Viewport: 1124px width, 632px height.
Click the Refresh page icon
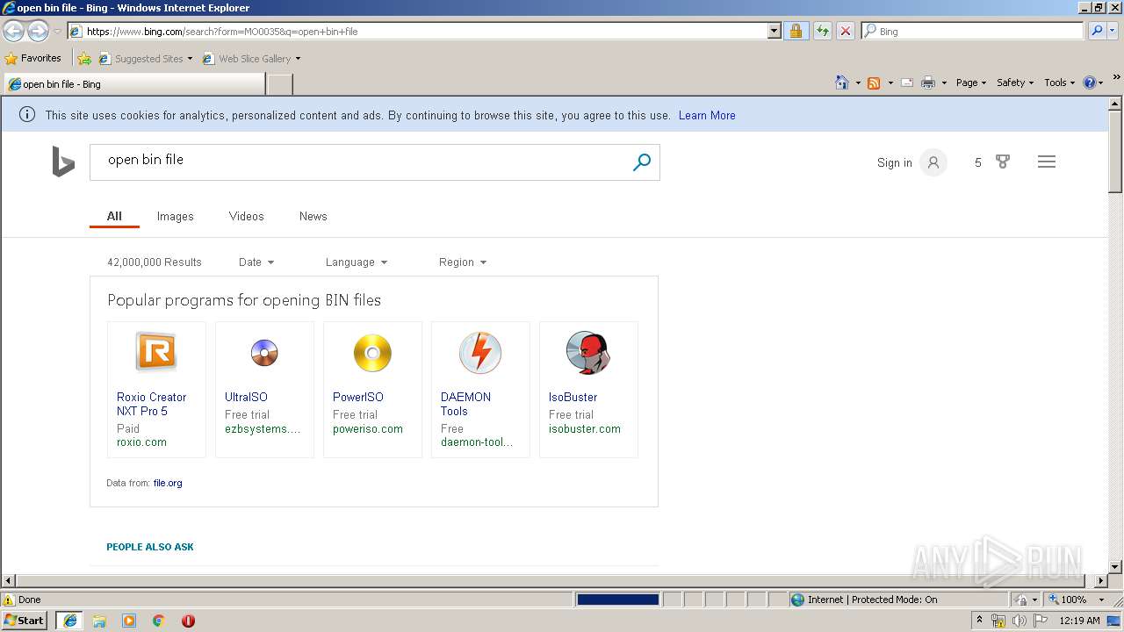pos(822,31)
